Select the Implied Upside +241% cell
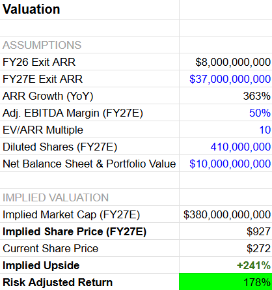 (226, 265)
